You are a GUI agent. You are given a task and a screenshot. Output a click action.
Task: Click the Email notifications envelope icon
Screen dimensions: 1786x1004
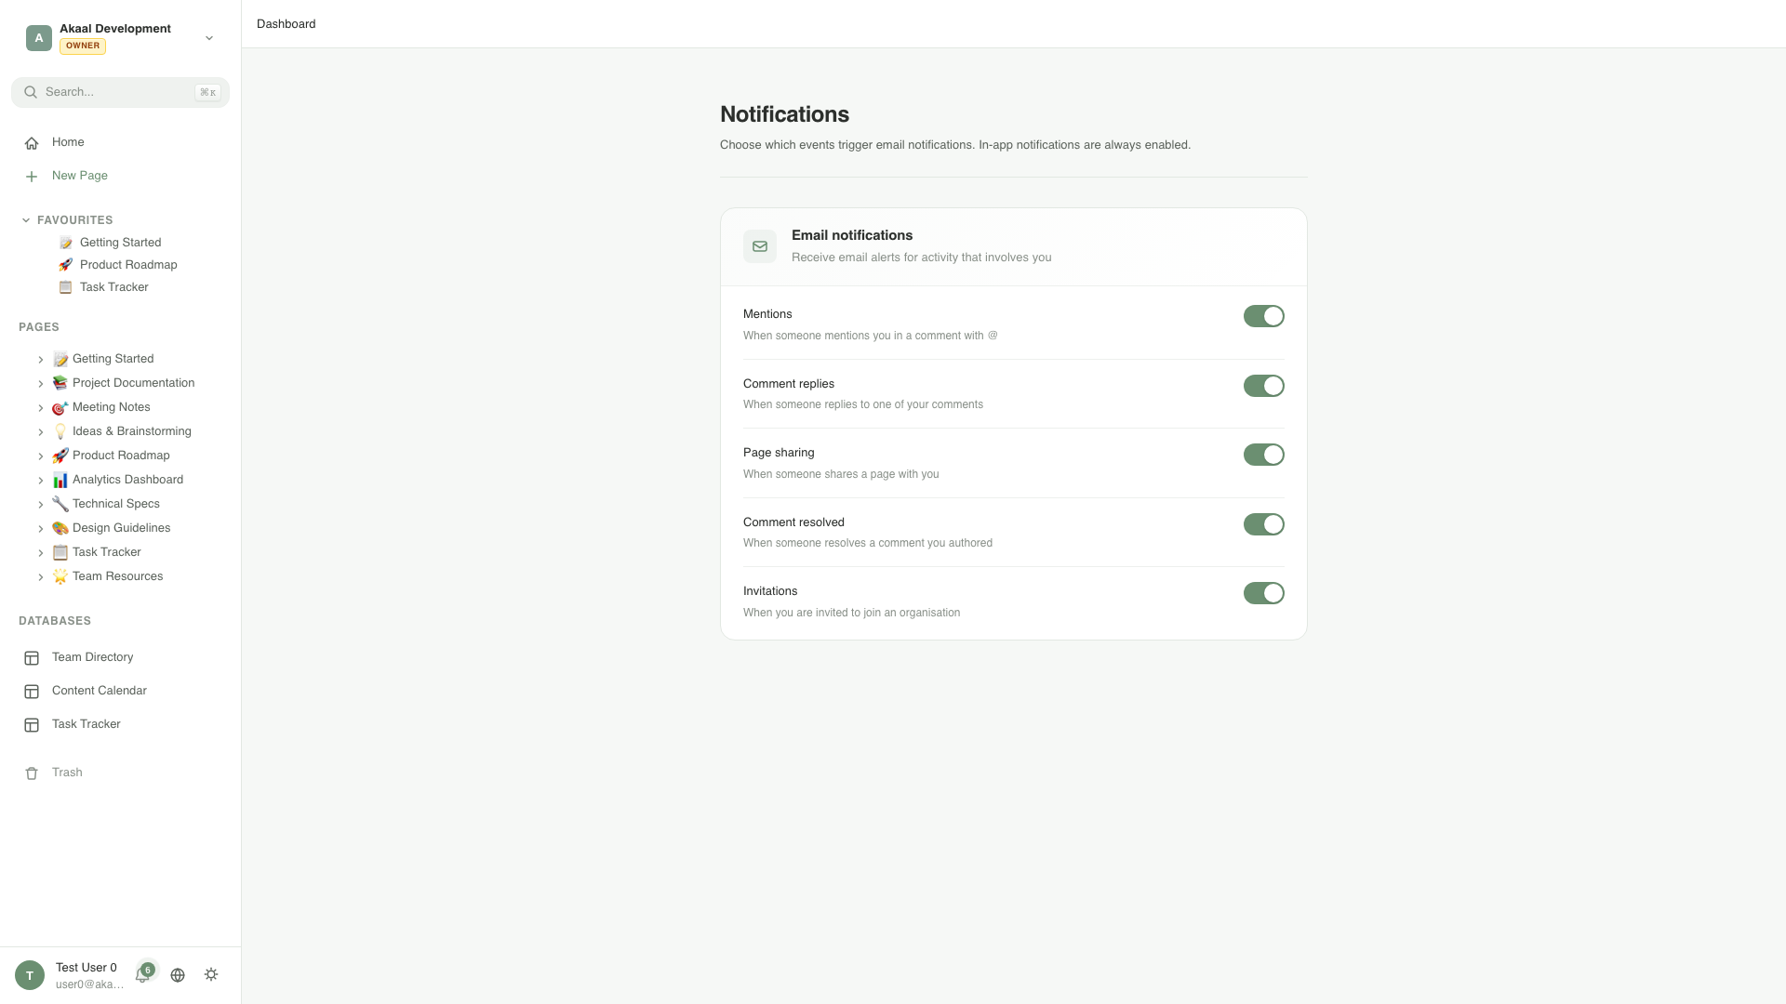tap(759, 245)
